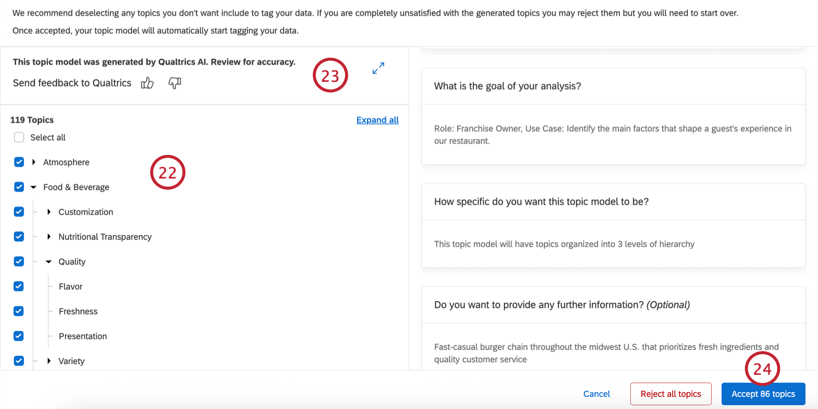The image size is (818, 409).
Task: Uncheck the Food & Beverage checkbox
Action: (19, 187)
